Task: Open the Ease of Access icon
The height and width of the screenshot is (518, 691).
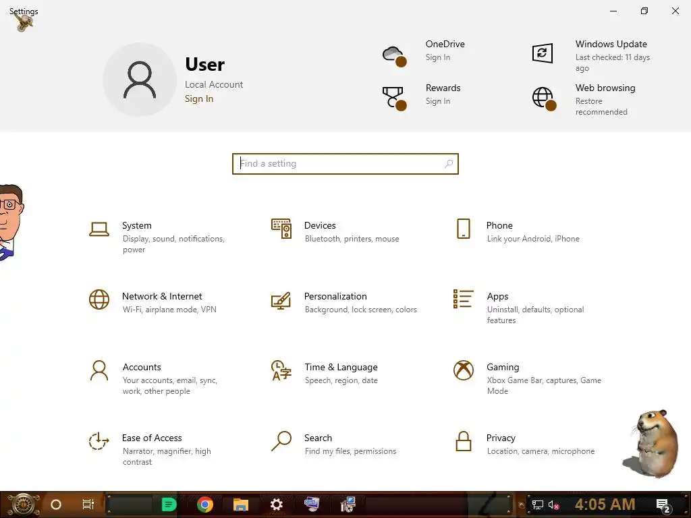Action: (99, 441)
